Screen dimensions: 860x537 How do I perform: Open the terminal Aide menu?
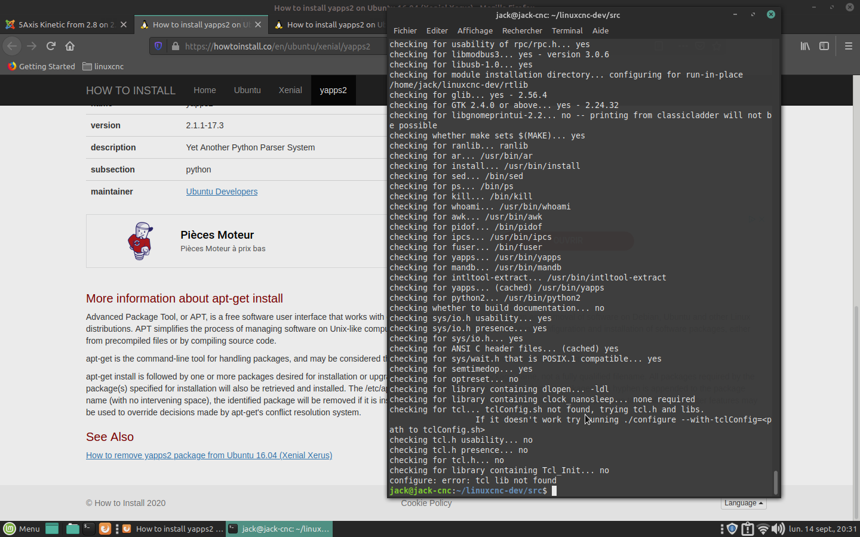click(x=601, y=30)
